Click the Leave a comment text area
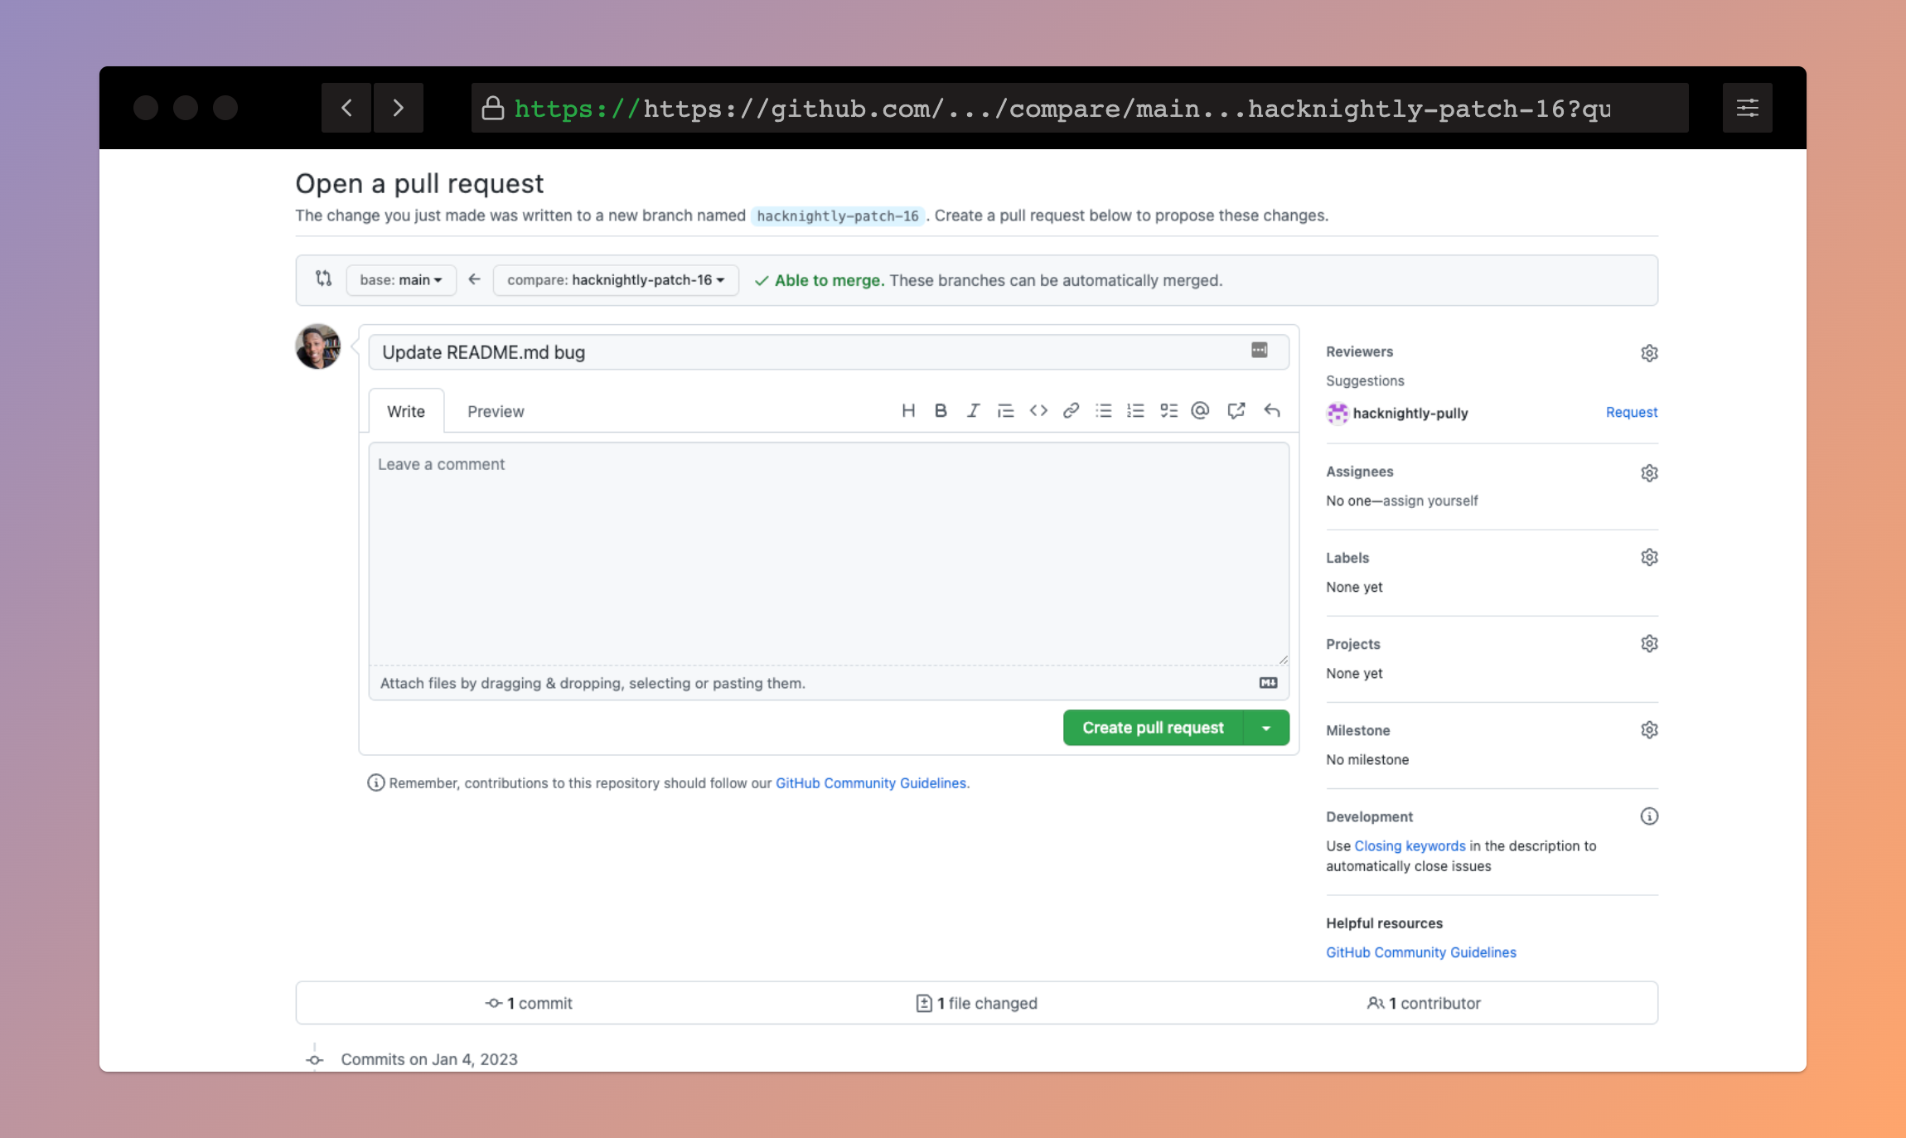 829,554
